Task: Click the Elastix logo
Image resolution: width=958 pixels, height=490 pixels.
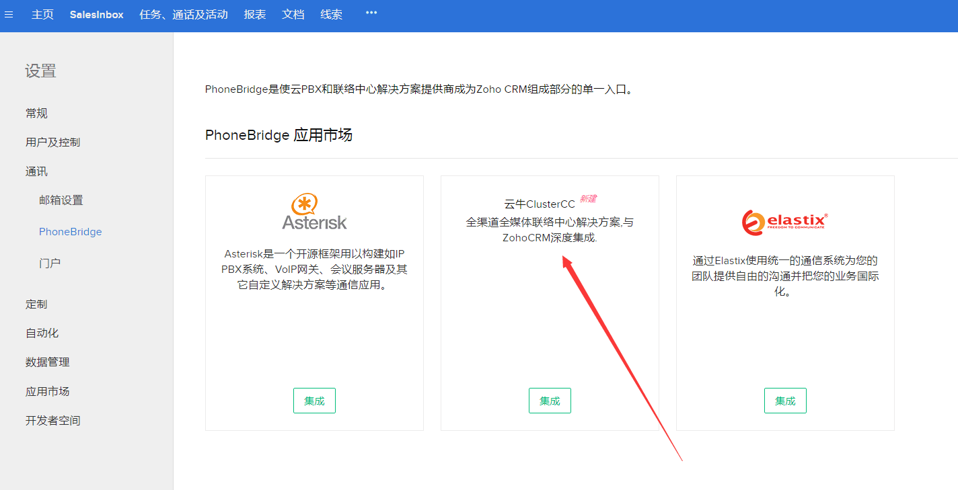Action: 784,222
